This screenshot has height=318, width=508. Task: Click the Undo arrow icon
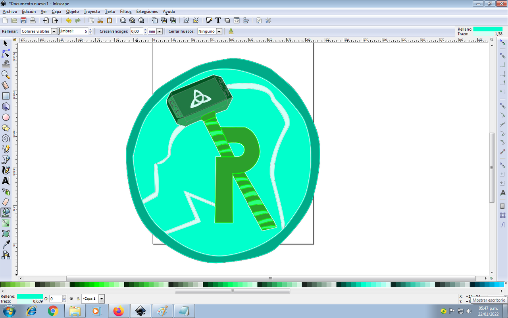pos(69,21)
